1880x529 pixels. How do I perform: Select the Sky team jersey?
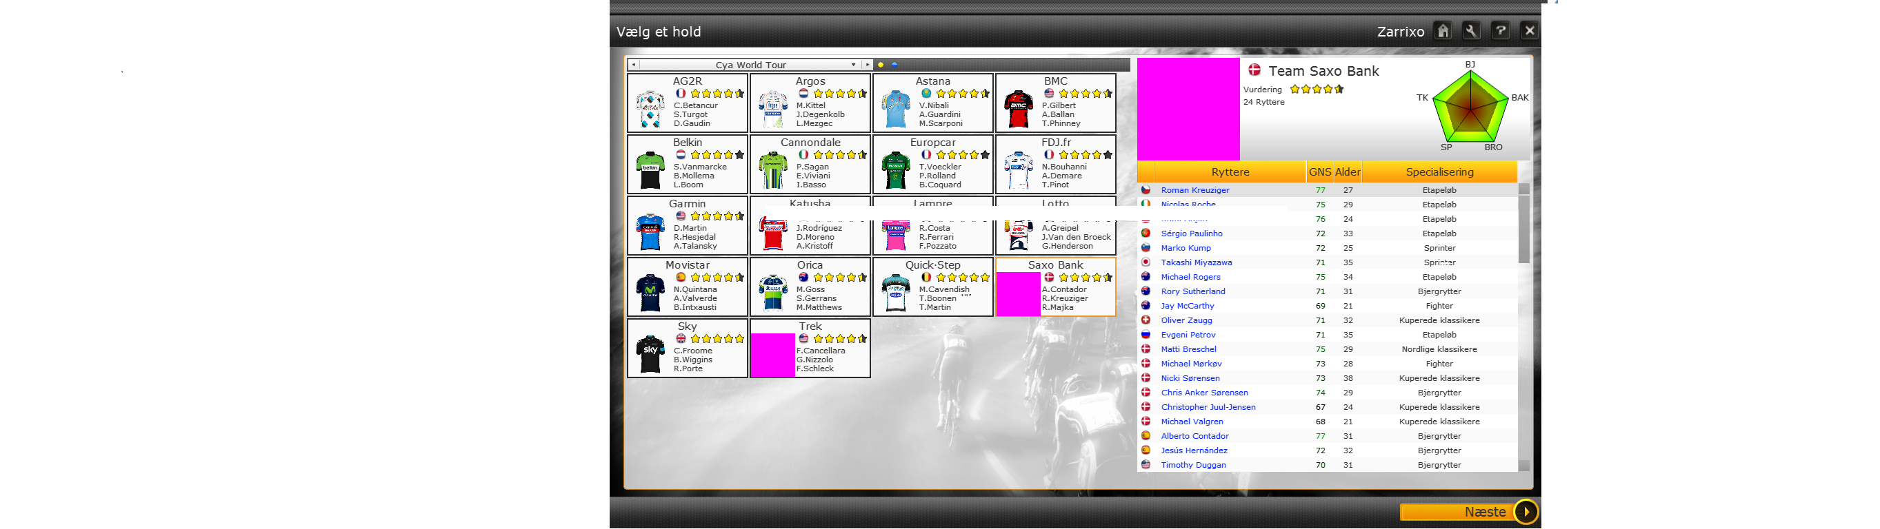point(650,353)
